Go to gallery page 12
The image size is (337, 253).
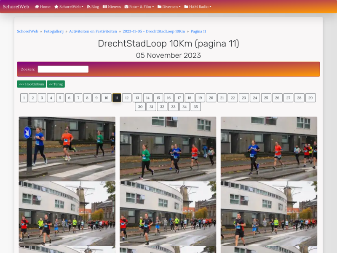pyautogui.click(x=127, y=98)
